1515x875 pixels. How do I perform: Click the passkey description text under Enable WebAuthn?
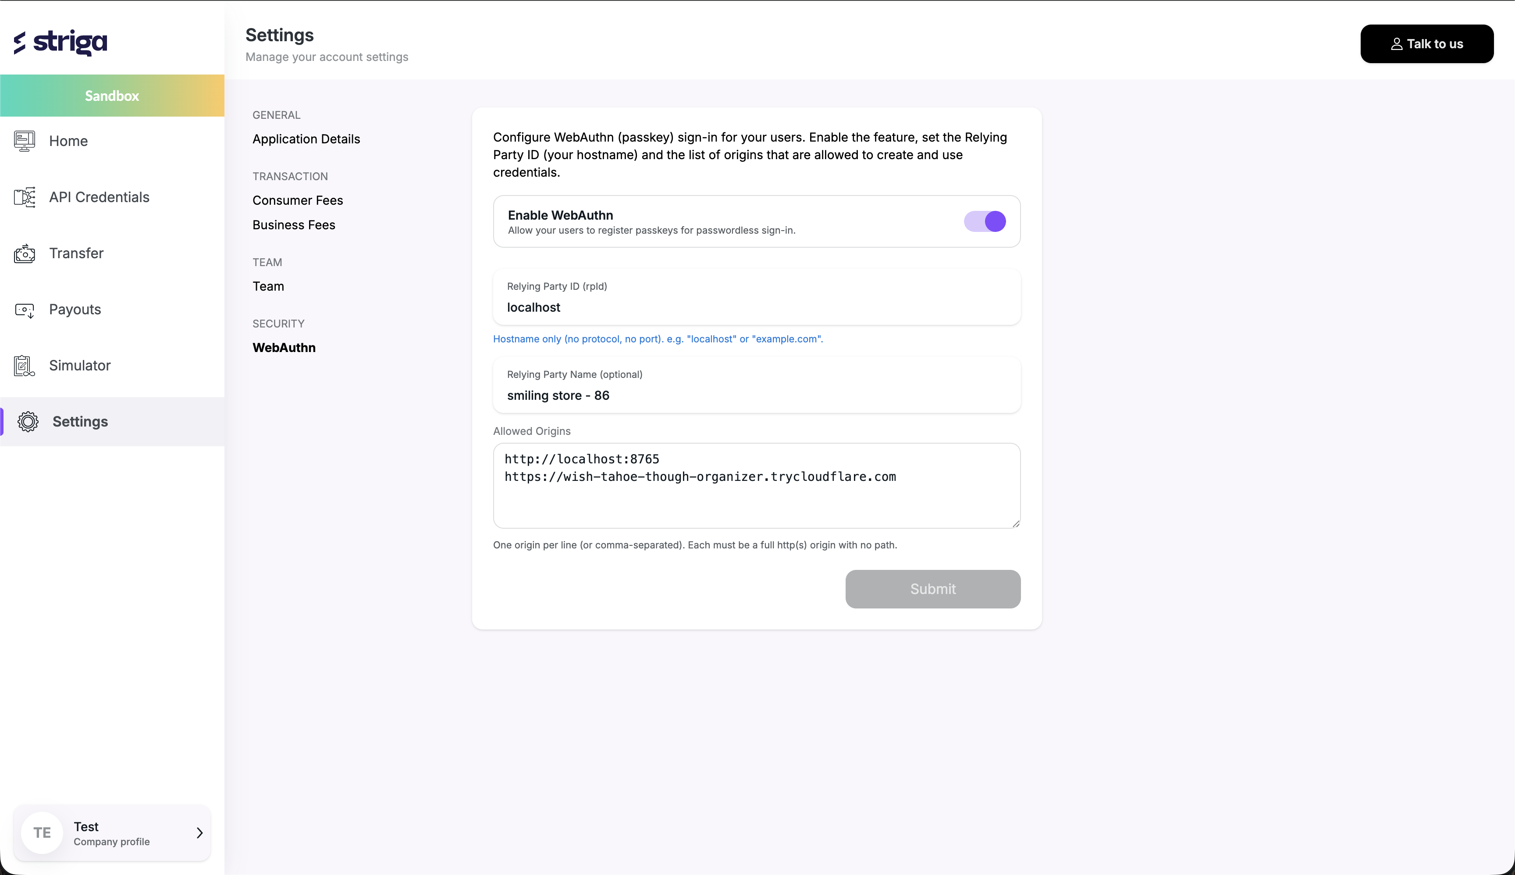[651, 230]
